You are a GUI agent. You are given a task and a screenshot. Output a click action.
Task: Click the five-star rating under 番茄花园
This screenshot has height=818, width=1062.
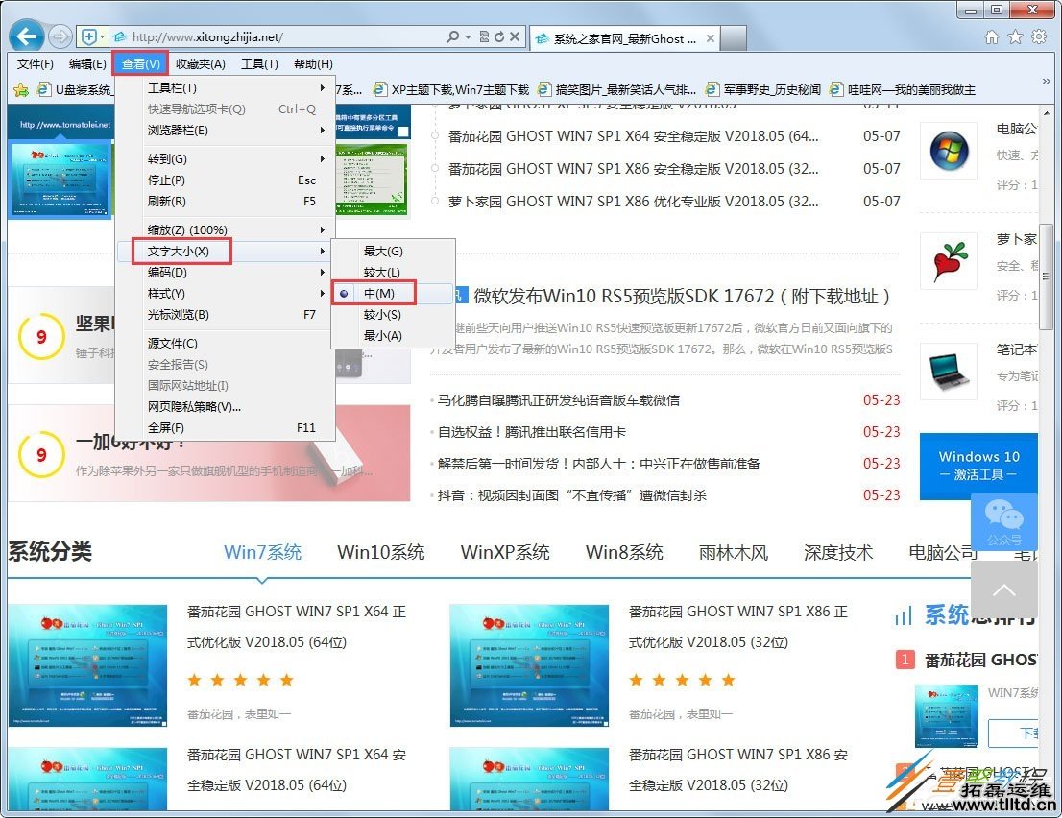point(241,680)
